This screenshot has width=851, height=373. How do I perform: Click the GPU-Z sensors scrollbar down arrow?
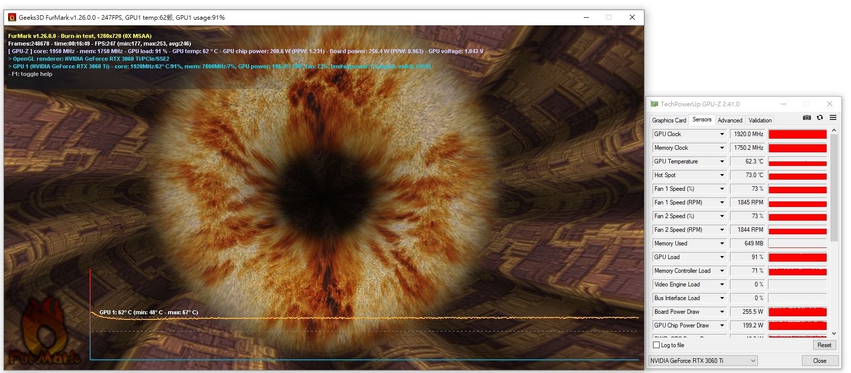pos(834,334)
